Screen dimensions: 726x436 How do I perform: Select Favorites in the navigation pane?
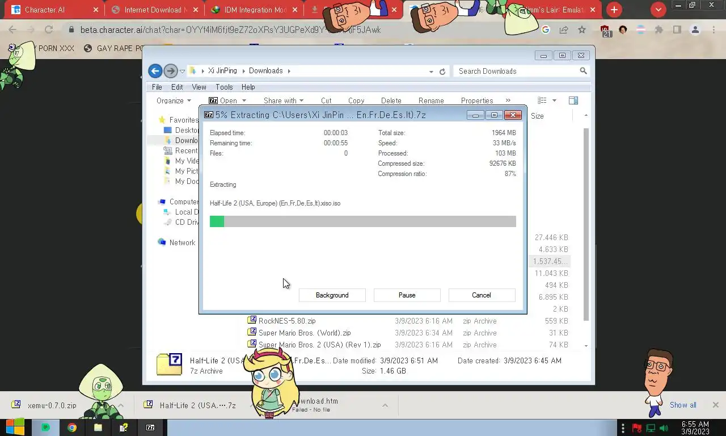(x=183, y=120)
